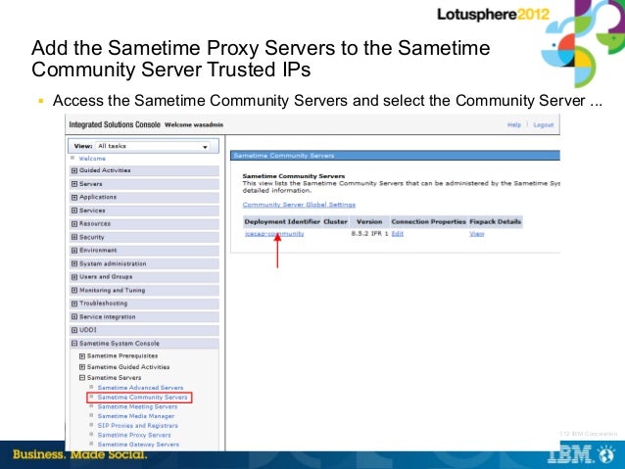This screenshot has width=625, height=469.
Task: Click the Version column header
Action: click(x=369, y=221)
